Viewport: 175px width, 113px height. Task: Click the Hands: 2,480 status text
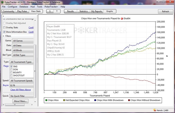point(162,110)
